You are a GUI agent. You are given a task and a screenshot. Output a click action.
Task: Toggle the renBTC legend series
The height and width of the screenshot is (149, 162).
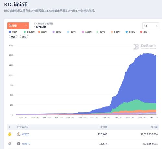(29, 32)
